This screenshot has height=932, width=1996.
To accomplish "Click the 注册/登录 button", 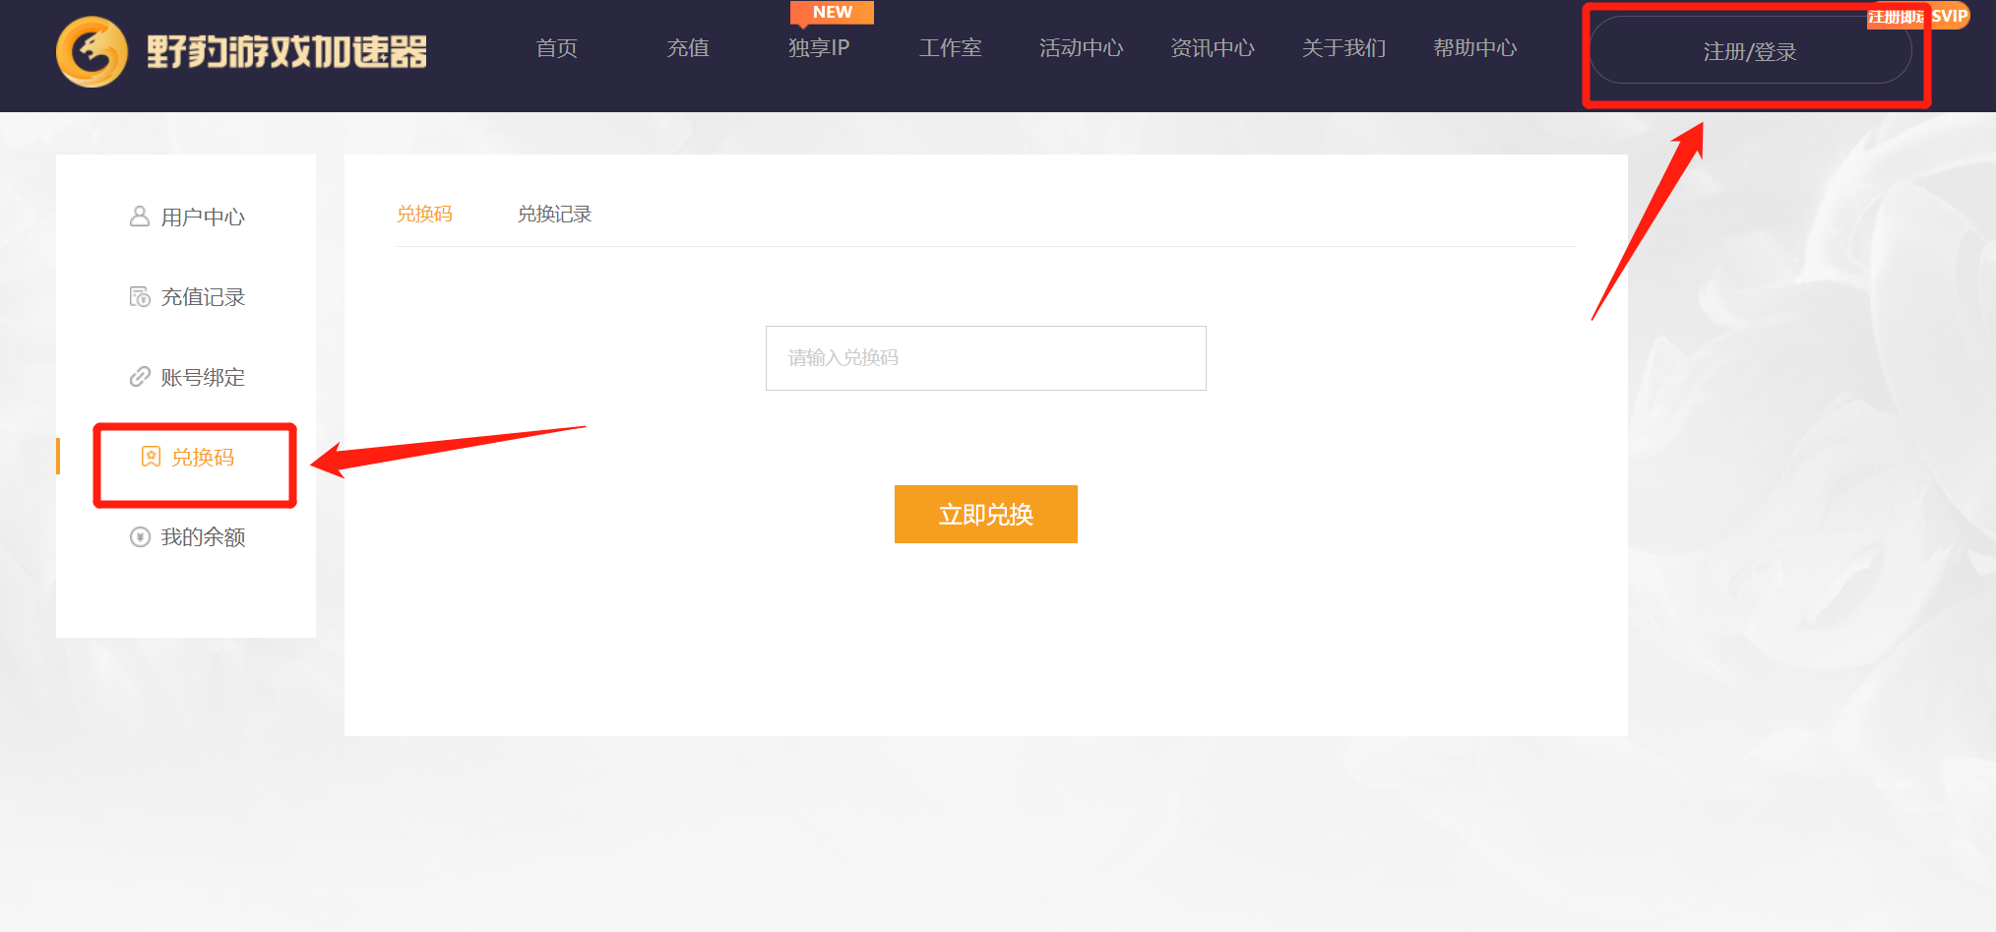I will [1751, 52].
